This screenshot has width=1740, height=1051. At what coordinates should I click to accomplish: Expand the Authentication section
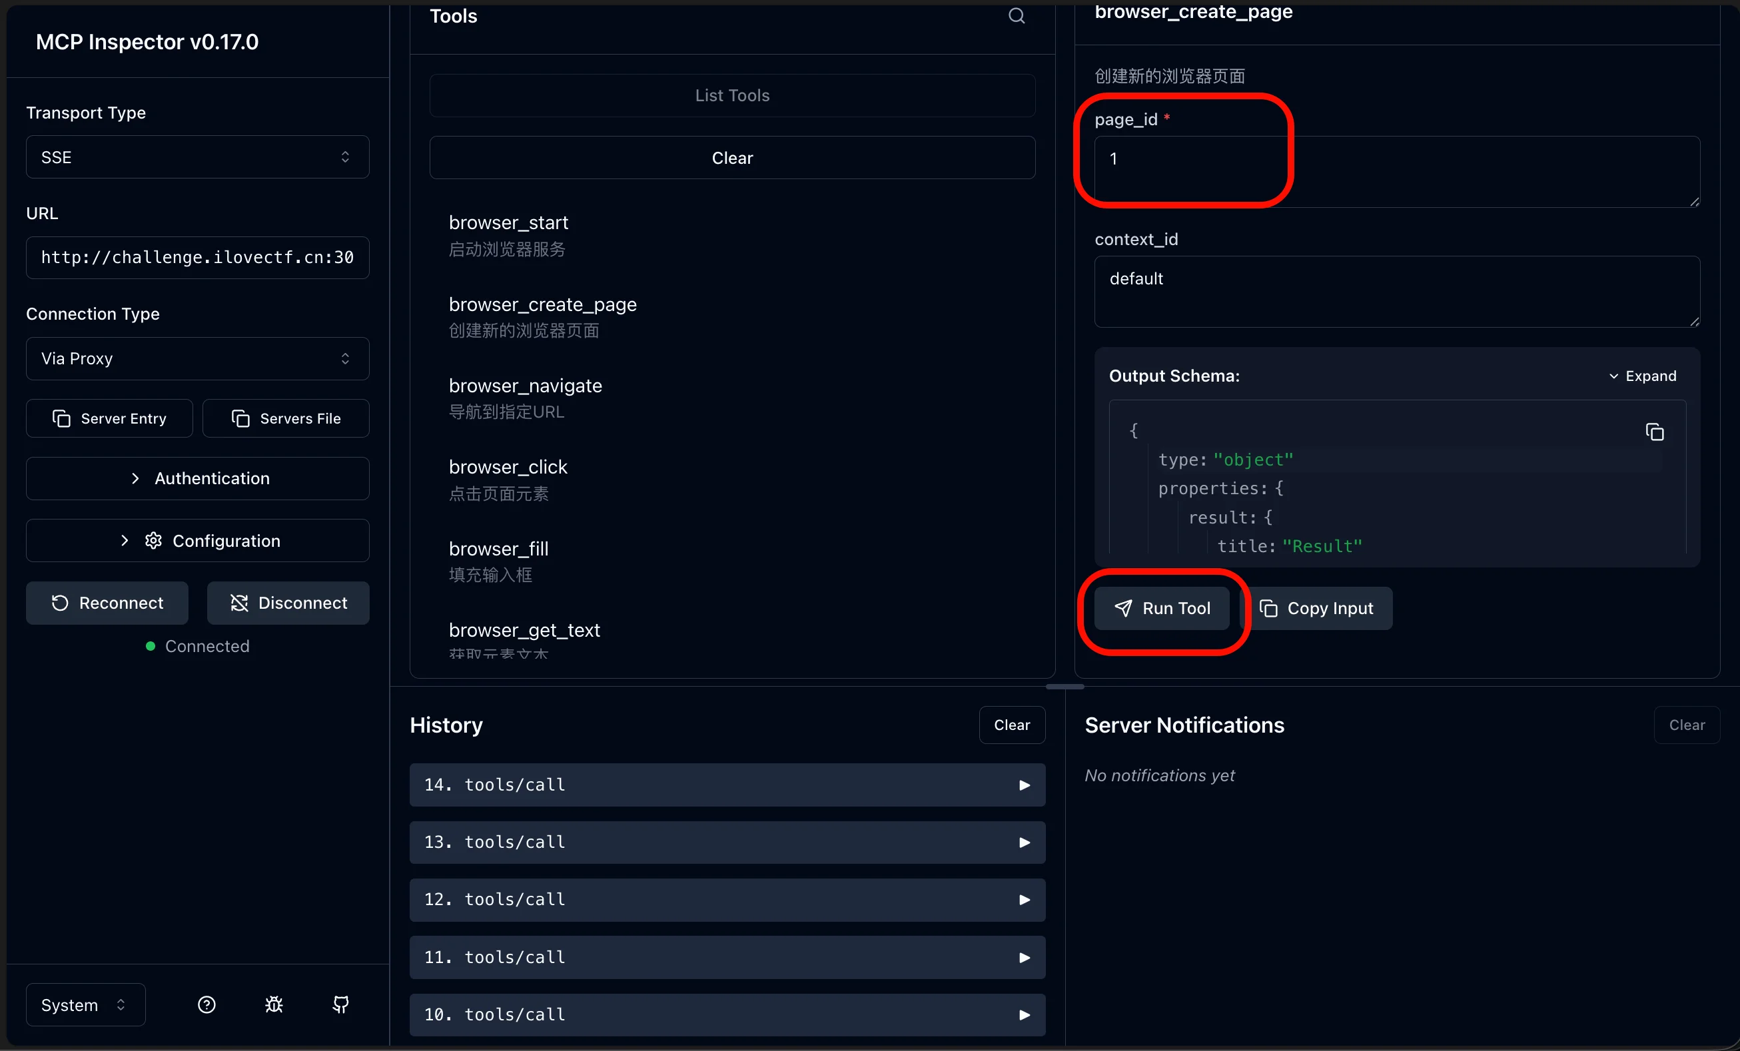click(x=198, y=479)
